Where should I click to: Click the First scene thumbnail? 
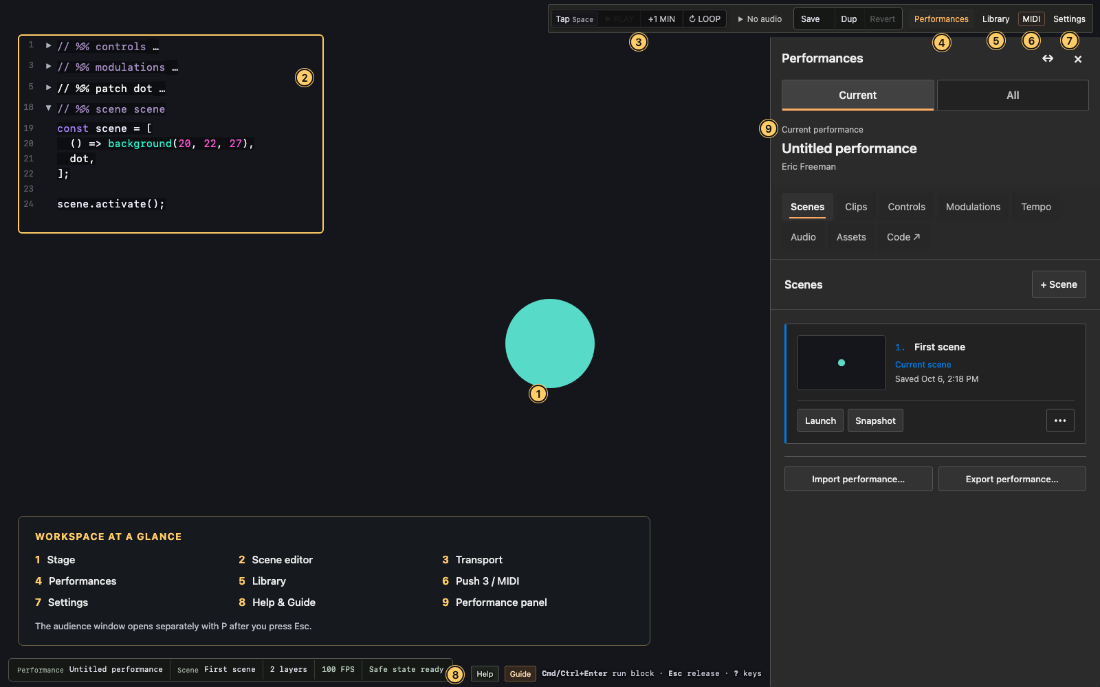point(841,363)
